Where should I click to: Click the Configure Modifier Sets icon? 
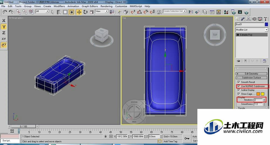[x=265, y=61]
